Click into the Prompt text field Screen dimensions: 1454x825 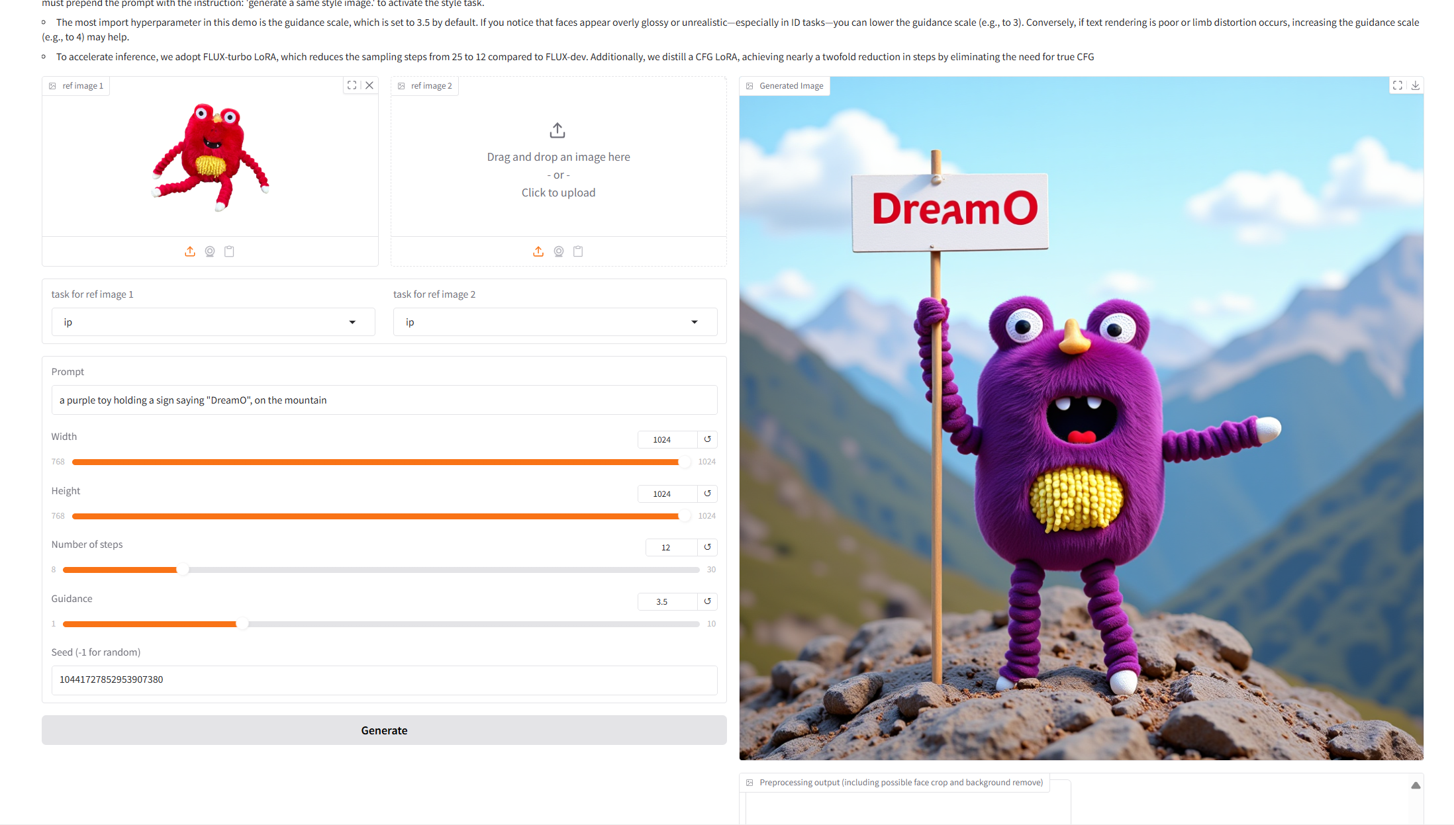384,400
